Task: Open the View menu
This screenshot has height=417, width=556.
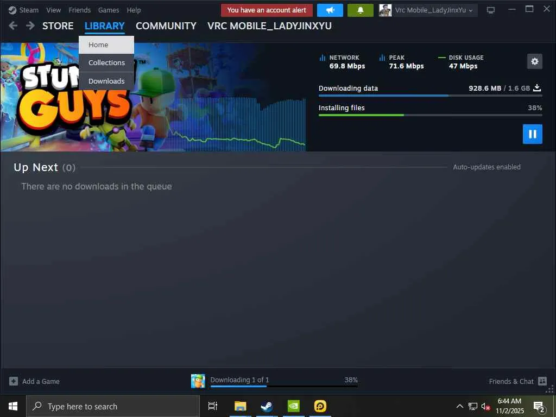Action: click(54, 10)
